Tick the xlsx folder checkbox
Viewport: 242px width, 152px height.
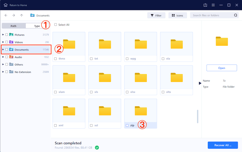tap(127, 92)
